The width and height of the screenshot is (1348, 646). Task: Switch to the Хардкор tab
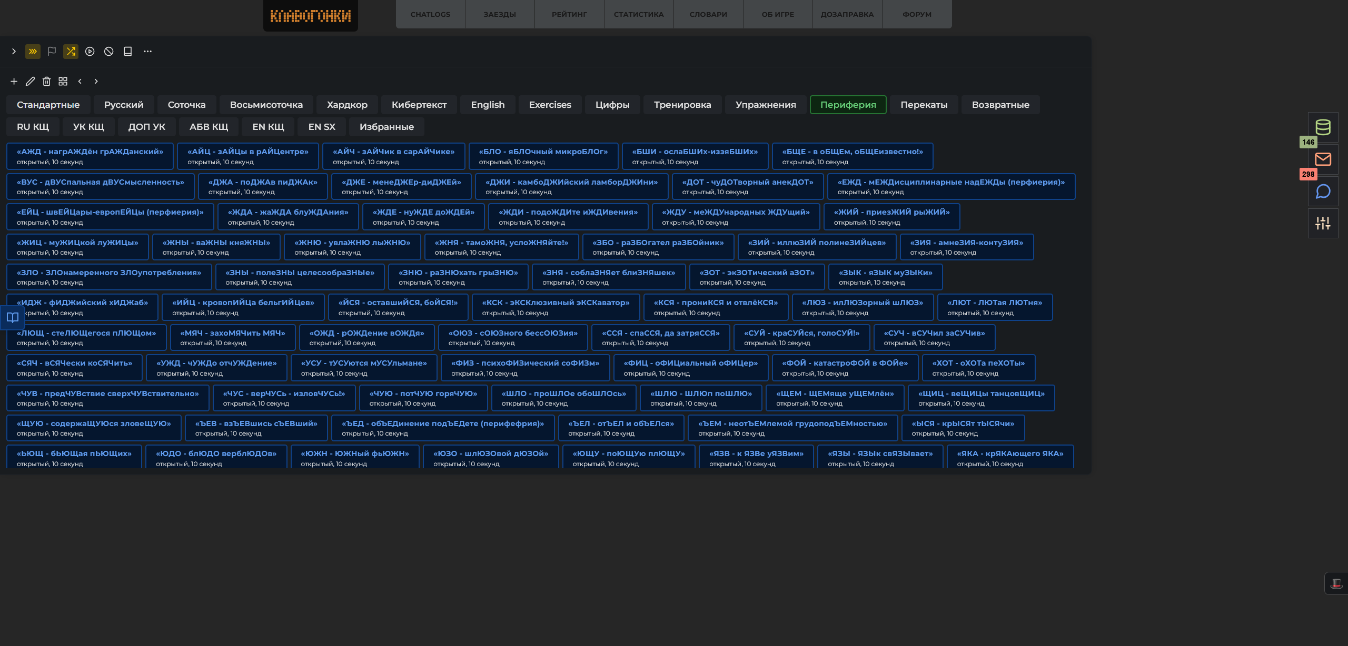[347, 105]
